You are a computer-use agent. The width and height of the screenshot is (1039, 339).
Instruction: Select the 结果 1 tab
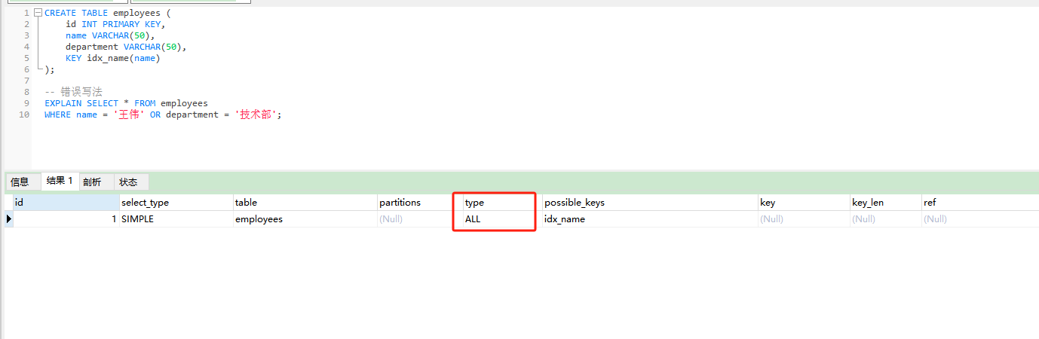pos(60,181)
